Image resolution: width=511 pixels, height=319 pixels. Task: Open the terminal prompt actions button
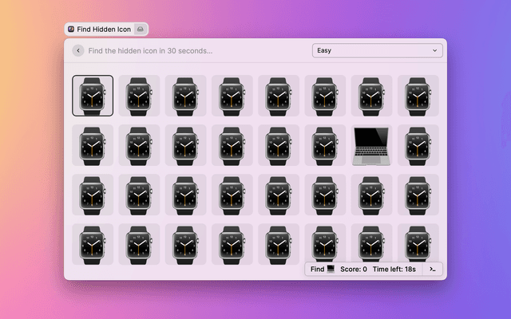[x=432, y=270]
